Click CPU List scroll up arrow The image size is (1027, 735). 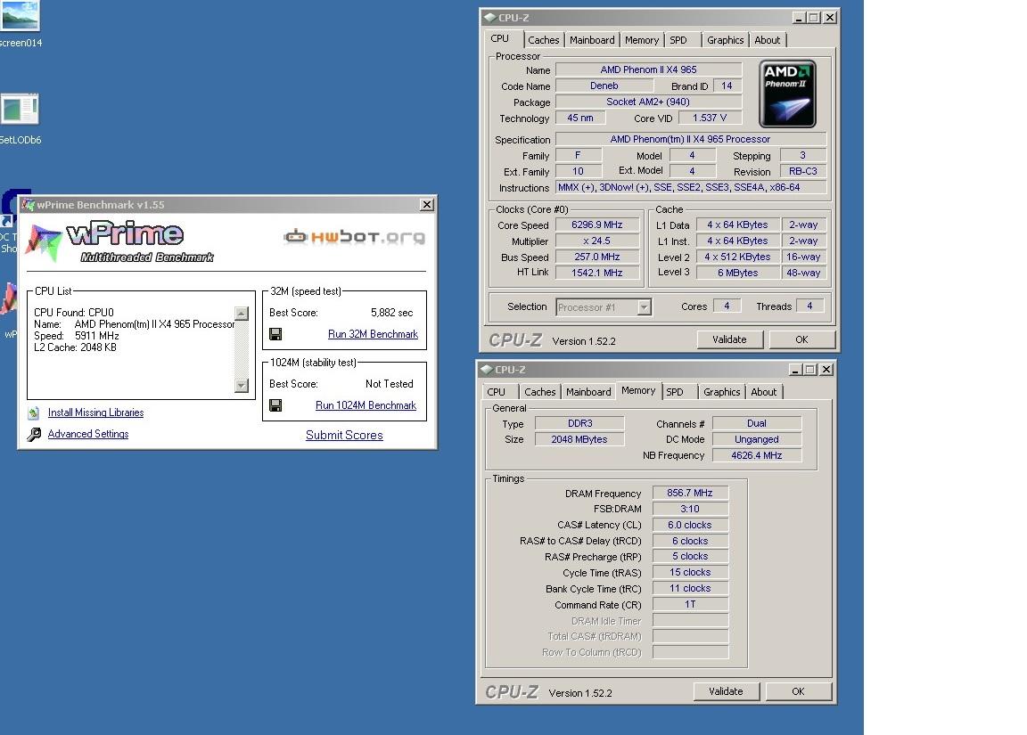point(242,314)
